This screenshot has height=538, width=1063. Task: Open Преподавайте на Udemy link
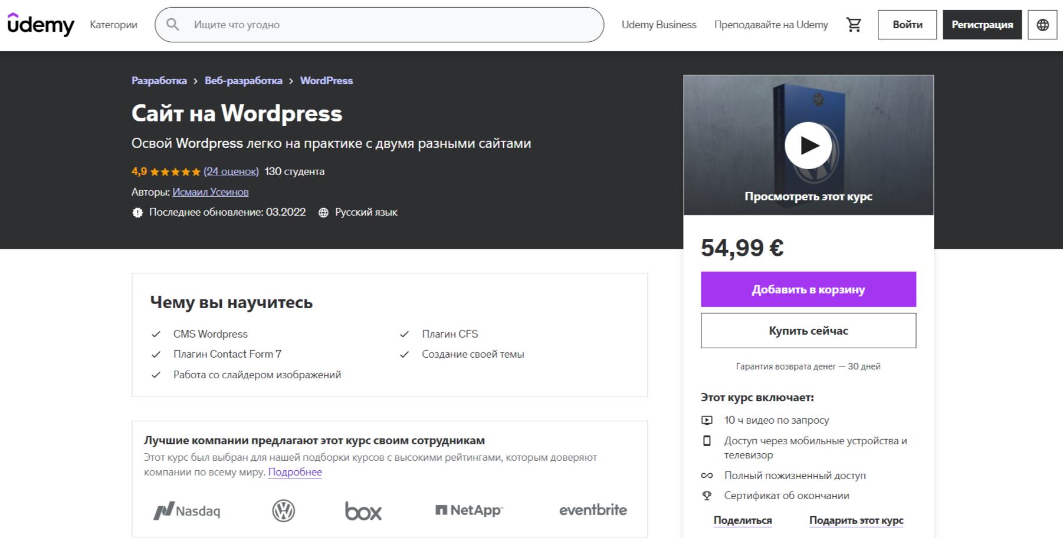[x=771, y=25]
